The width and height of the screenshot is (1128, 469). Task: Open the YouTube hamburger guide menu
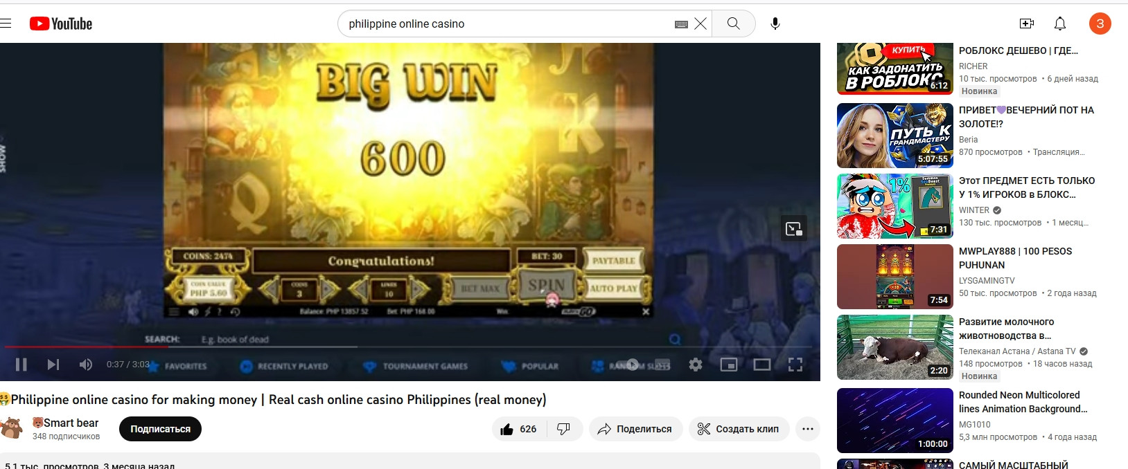tap(6, 24)
